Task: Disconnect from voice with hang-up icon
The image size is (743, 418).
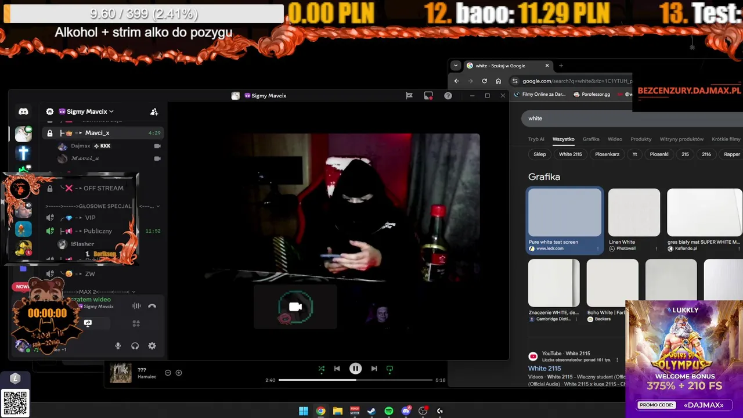Action: click(x=152, y=306)
